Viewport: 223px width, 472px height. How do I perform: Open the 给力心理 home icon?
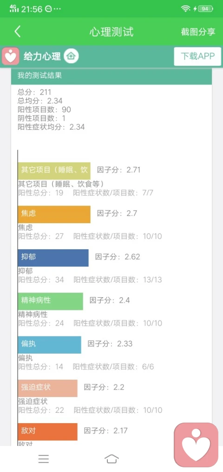click(x=72, y=56)
